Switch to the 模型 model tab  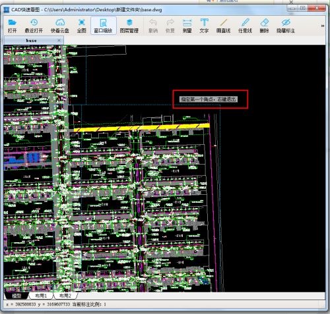16,296
